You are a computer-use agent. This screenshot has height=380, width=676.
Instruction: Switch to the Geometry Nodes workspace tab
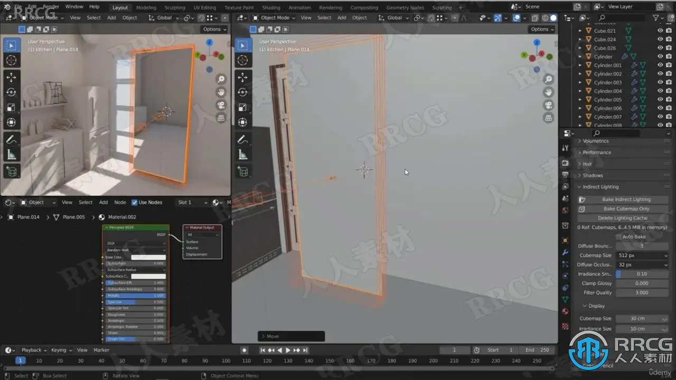[405, 7]
